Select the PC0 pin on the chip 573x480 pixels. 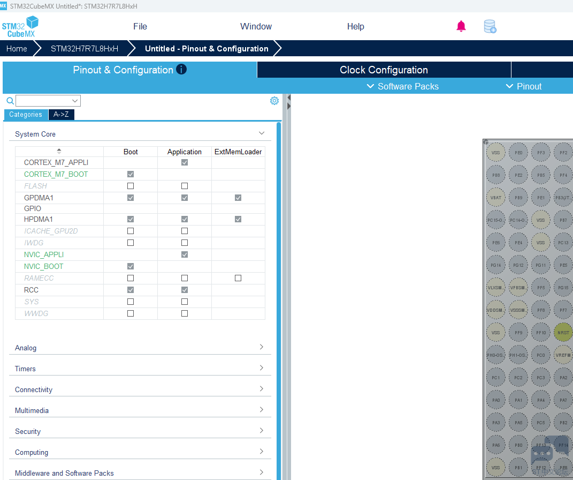coord(541,355)
